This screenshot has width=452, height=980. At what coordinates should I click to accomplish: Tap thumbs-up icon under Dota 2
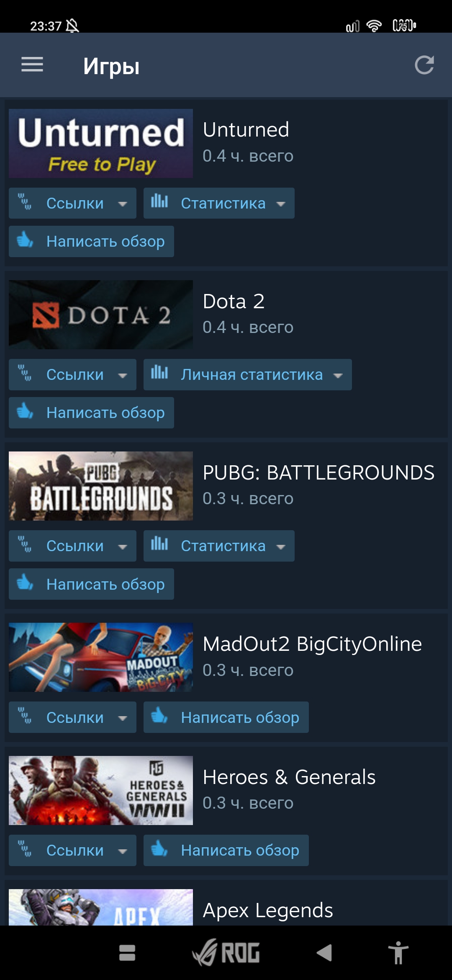point(25,411)
